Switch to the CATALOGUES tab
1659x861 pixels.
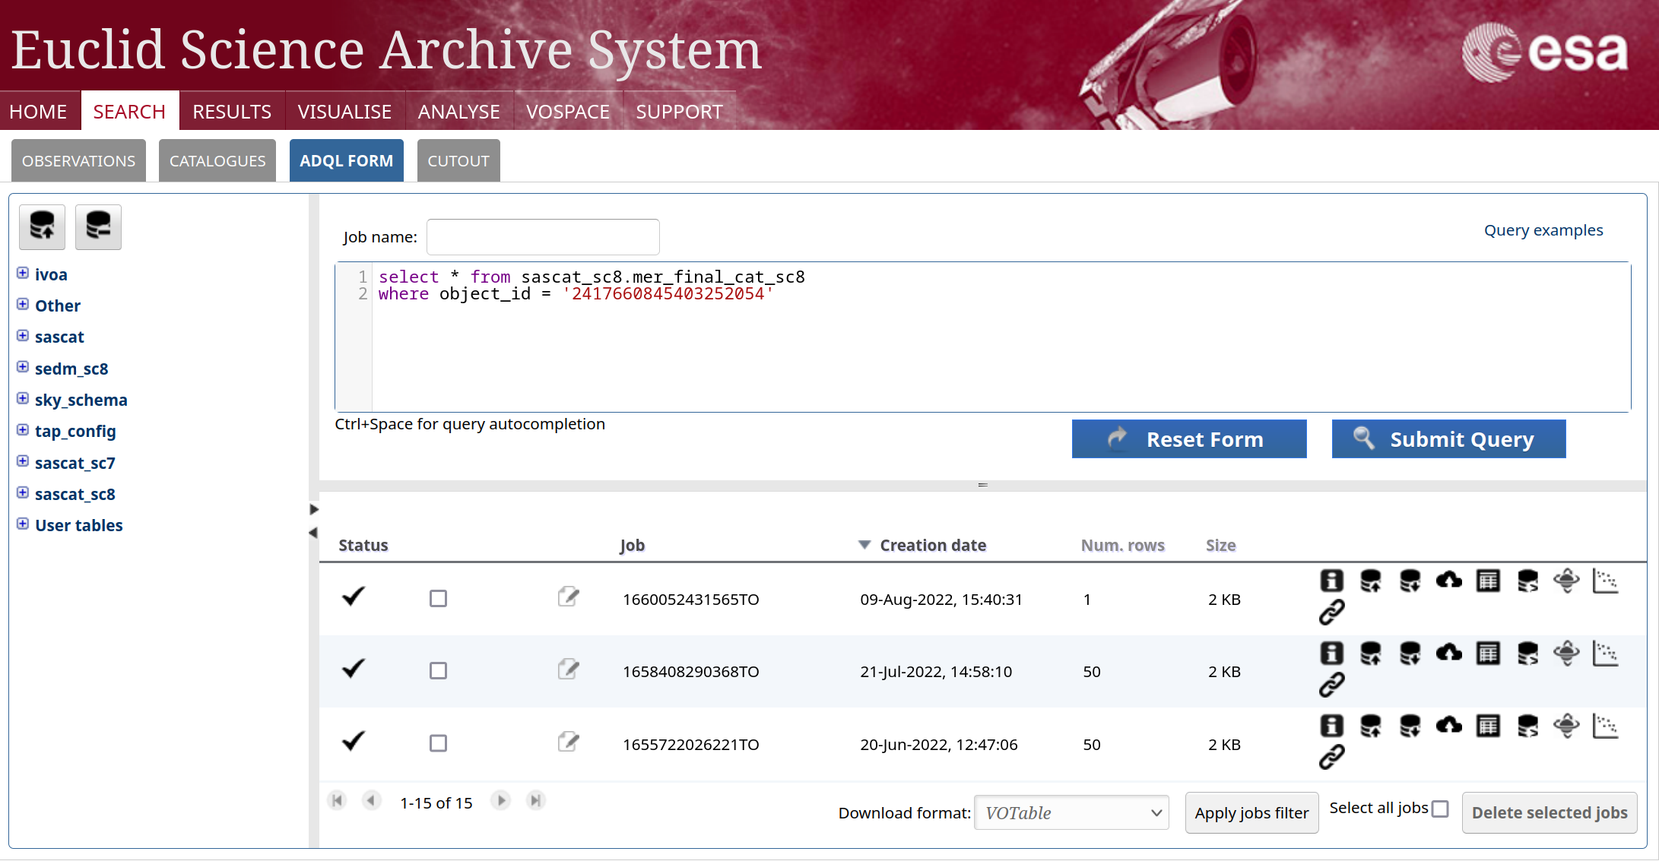click(217, 161)
